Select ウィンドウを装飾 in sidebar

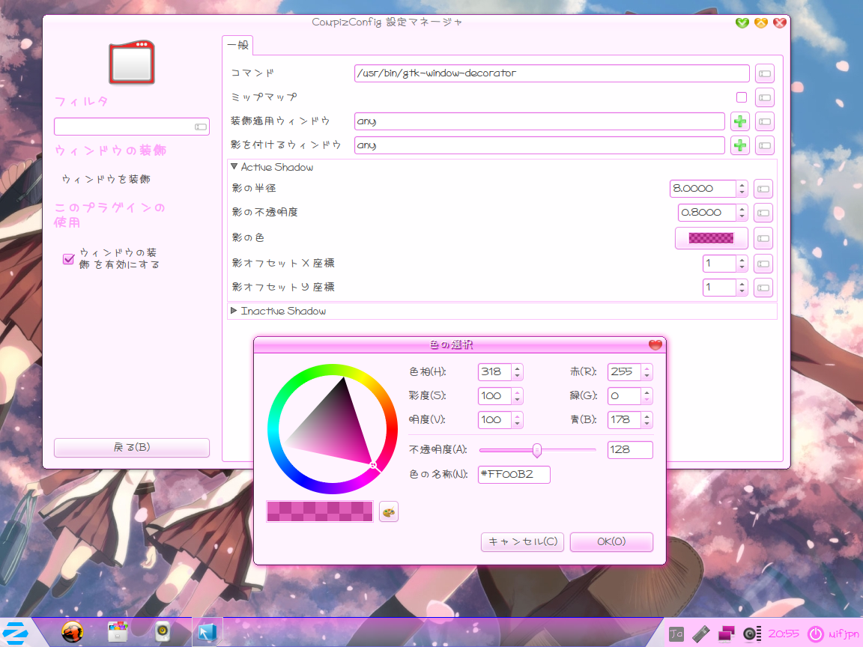point(106,180)
